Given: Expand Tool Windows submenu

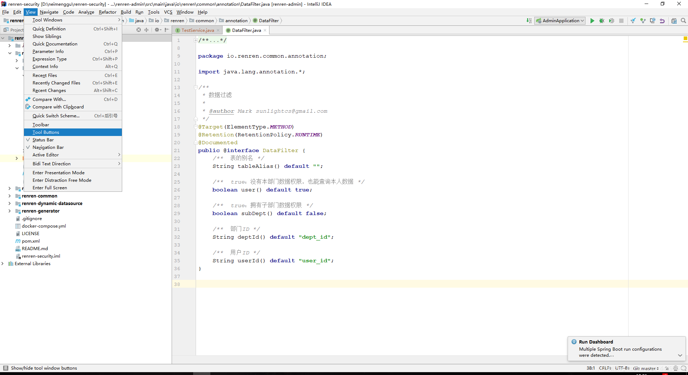Looking at the screenshot, I should point(73,20).
